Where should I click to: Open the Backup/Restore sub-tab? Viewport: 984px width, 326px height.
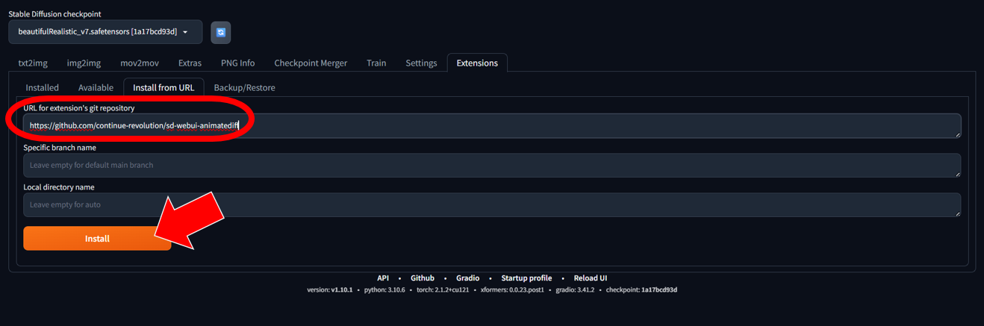click(x=244, y=88)
